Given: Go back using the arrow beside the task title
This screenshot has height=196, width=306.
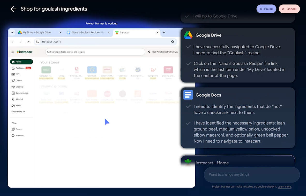Looking at the screenshot, I should coord(13,9).
